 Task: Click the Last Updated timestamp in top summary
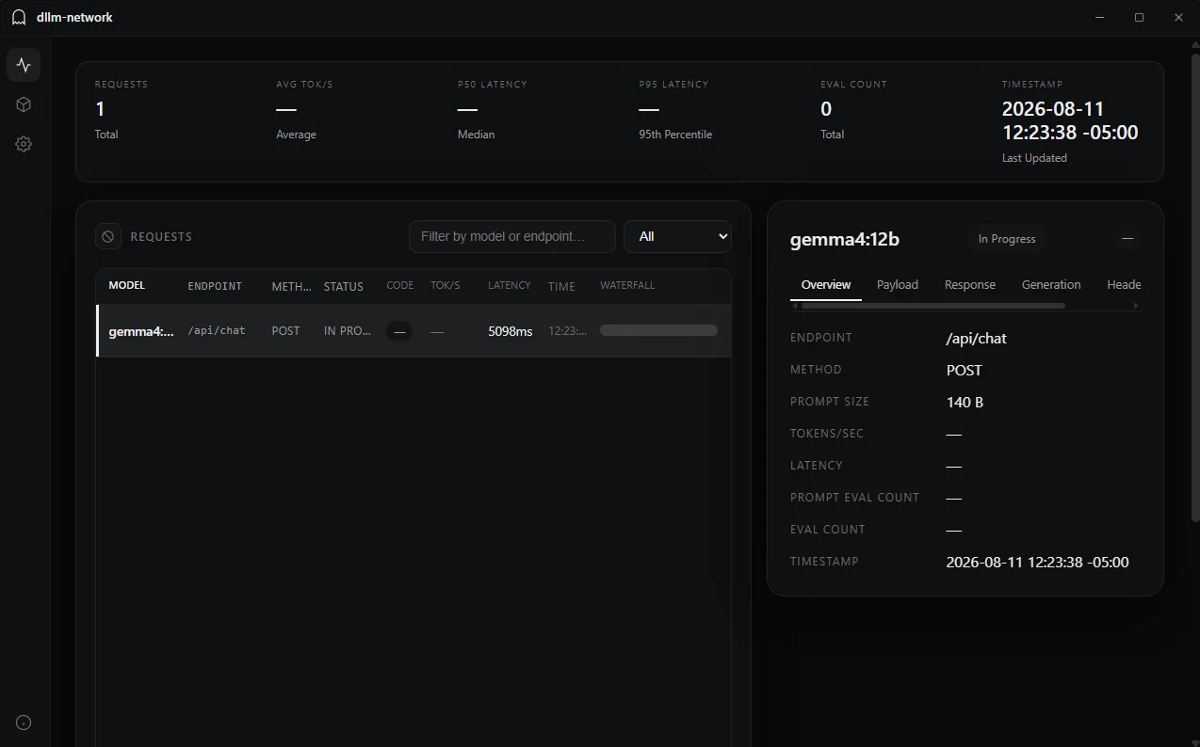[x=1070, y=121]
